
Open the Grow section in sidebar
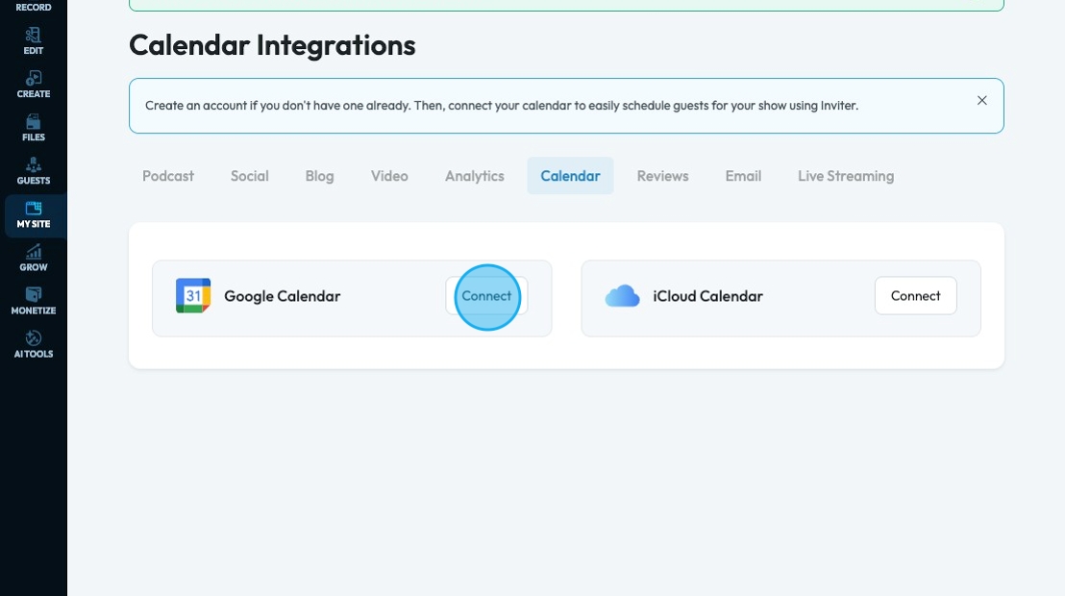click(34, 259)
